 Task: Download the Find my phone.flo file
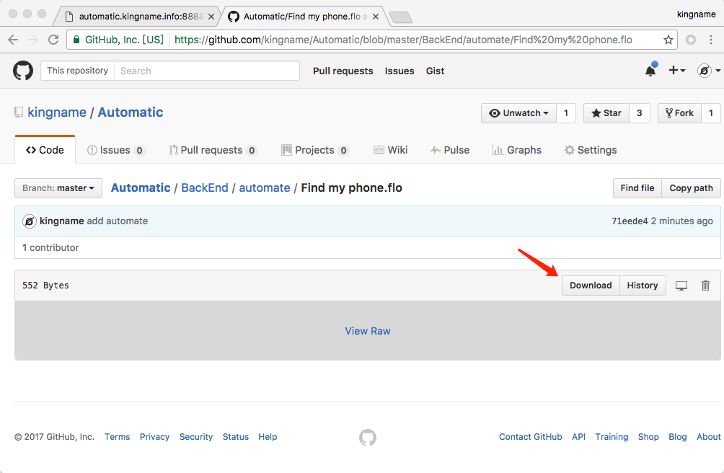[591, 286]
